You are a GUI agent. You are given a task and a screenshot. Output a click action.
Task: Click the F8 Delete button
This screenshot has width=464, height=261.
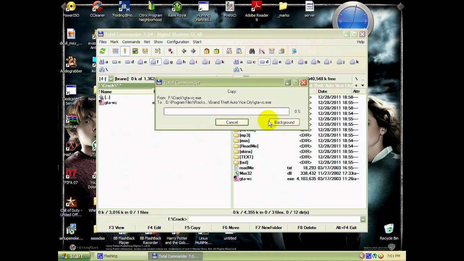(x=307, y=228)
